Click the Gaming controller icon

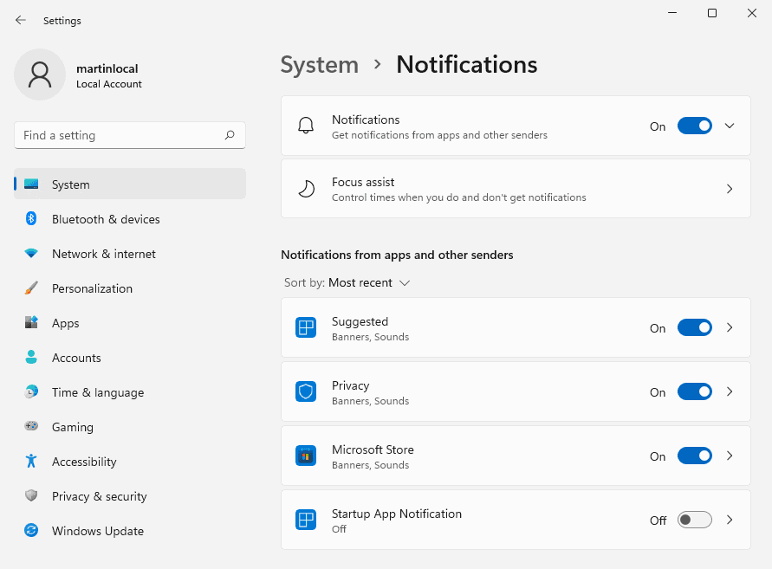click(x=31, y=426)
